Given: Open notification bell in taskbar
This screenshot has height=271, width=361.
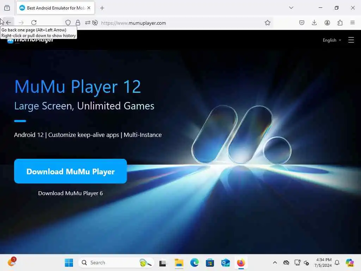Looking at the screenshot, I should [x=337, y=263].
